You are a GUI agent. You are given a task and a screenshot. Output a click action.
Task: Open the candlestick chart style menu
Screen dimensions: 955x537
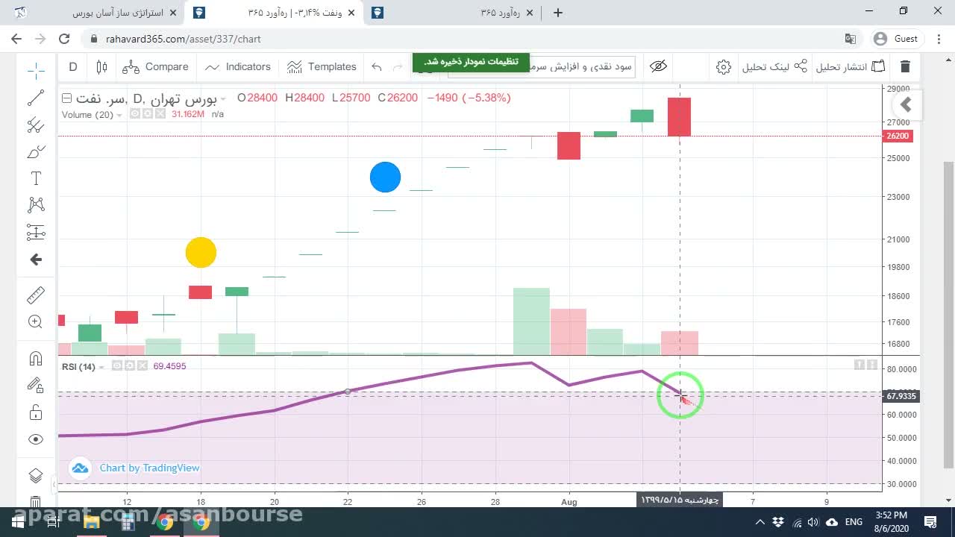tap(102, 66)
